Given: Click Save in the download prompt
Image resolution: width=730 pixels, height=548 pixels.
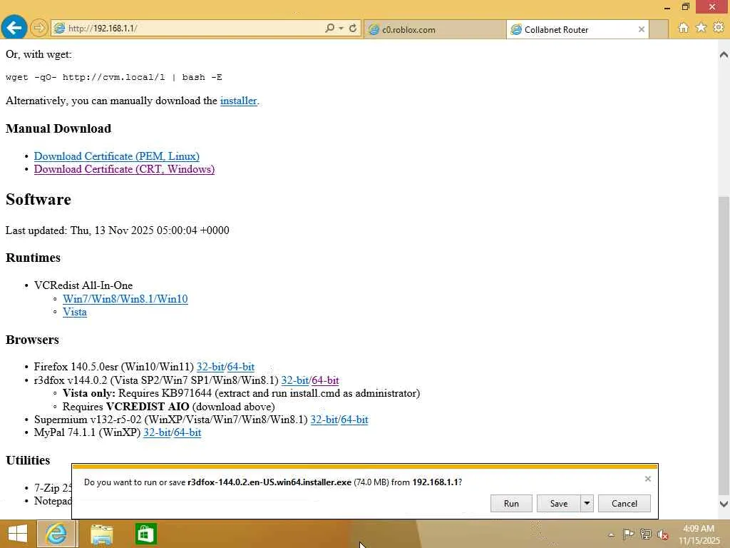Looking at the screenshot, I should coord(559,503).
